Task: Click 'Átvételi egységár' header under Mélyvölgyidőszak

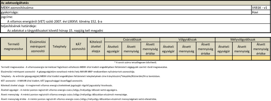Action: pos(224,49)
